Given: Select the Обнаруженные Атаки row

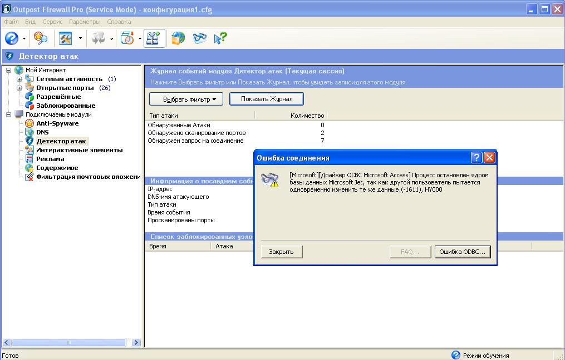Looking at the screenshot, I should pos(237,125).
